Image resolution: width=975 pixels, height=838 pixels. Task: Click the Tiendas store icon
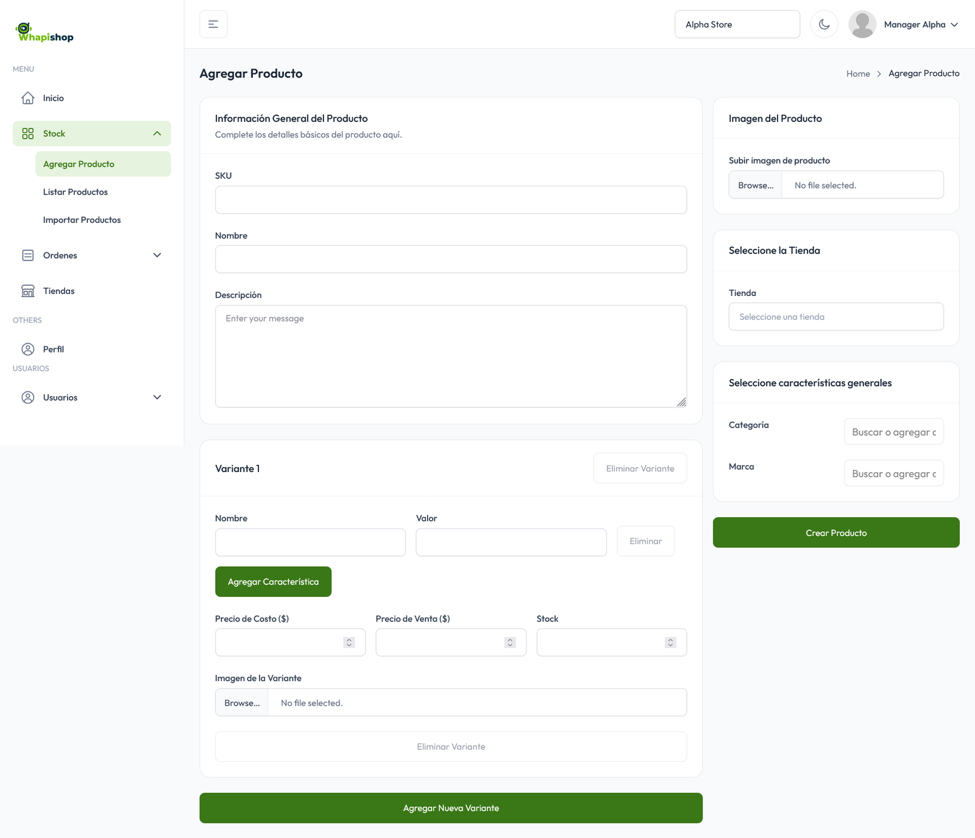[28, 291]
